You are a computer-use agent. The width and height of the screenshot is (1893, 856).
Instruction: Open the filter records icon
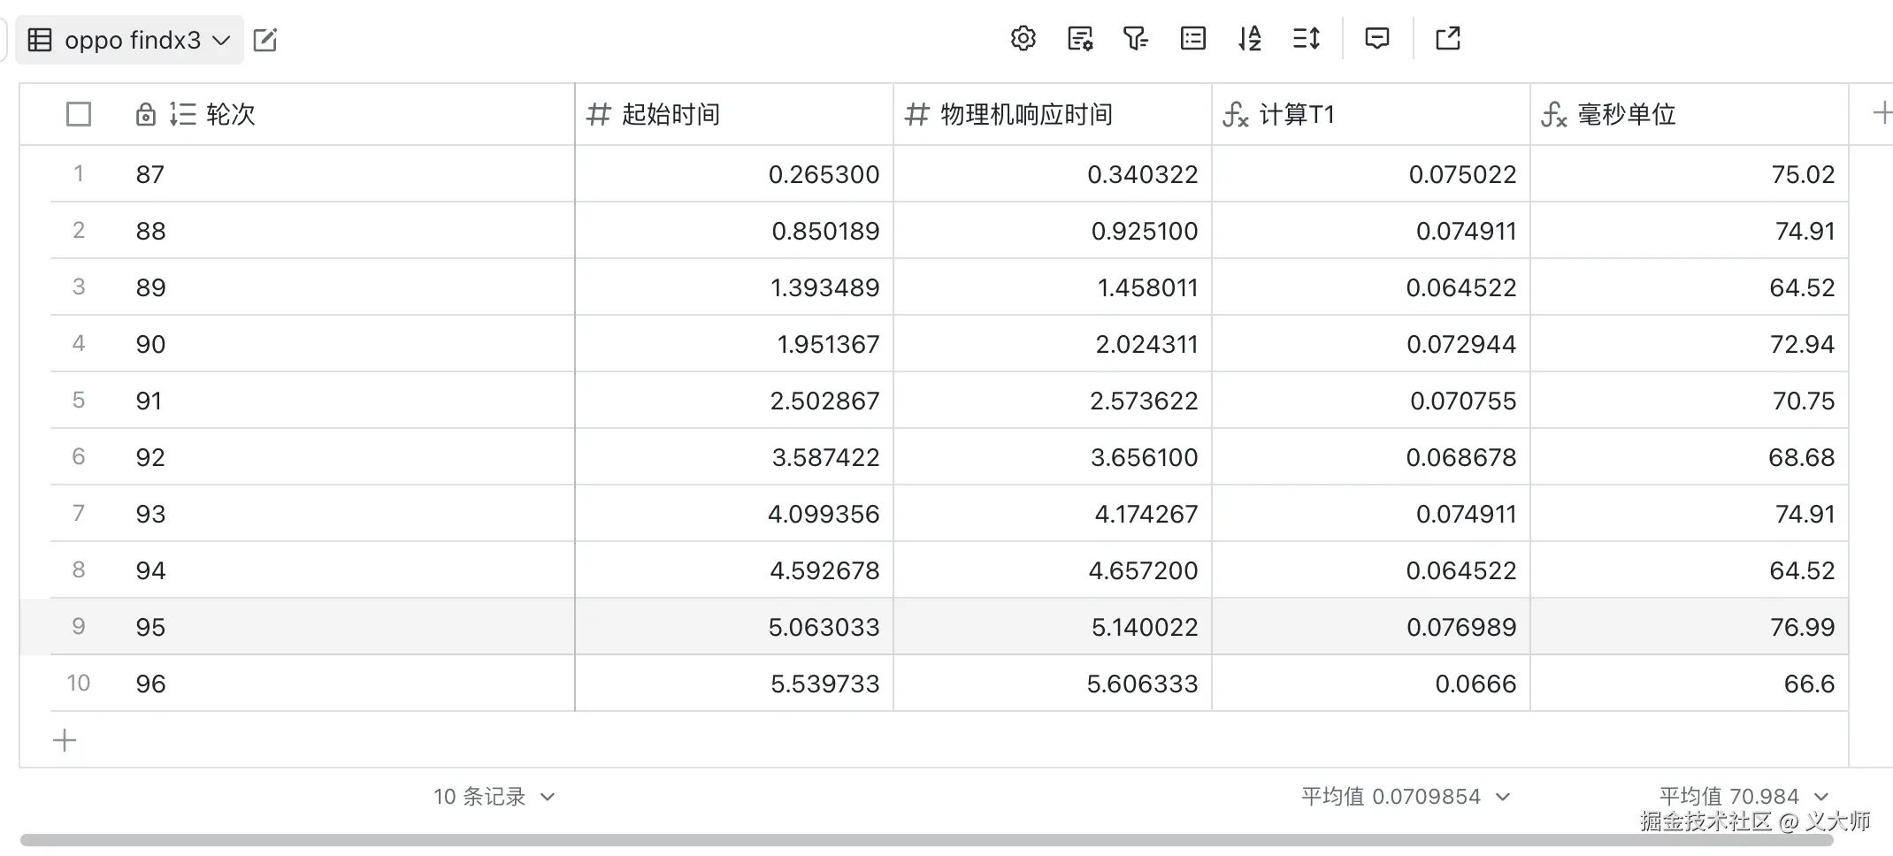pos(1136,39)
